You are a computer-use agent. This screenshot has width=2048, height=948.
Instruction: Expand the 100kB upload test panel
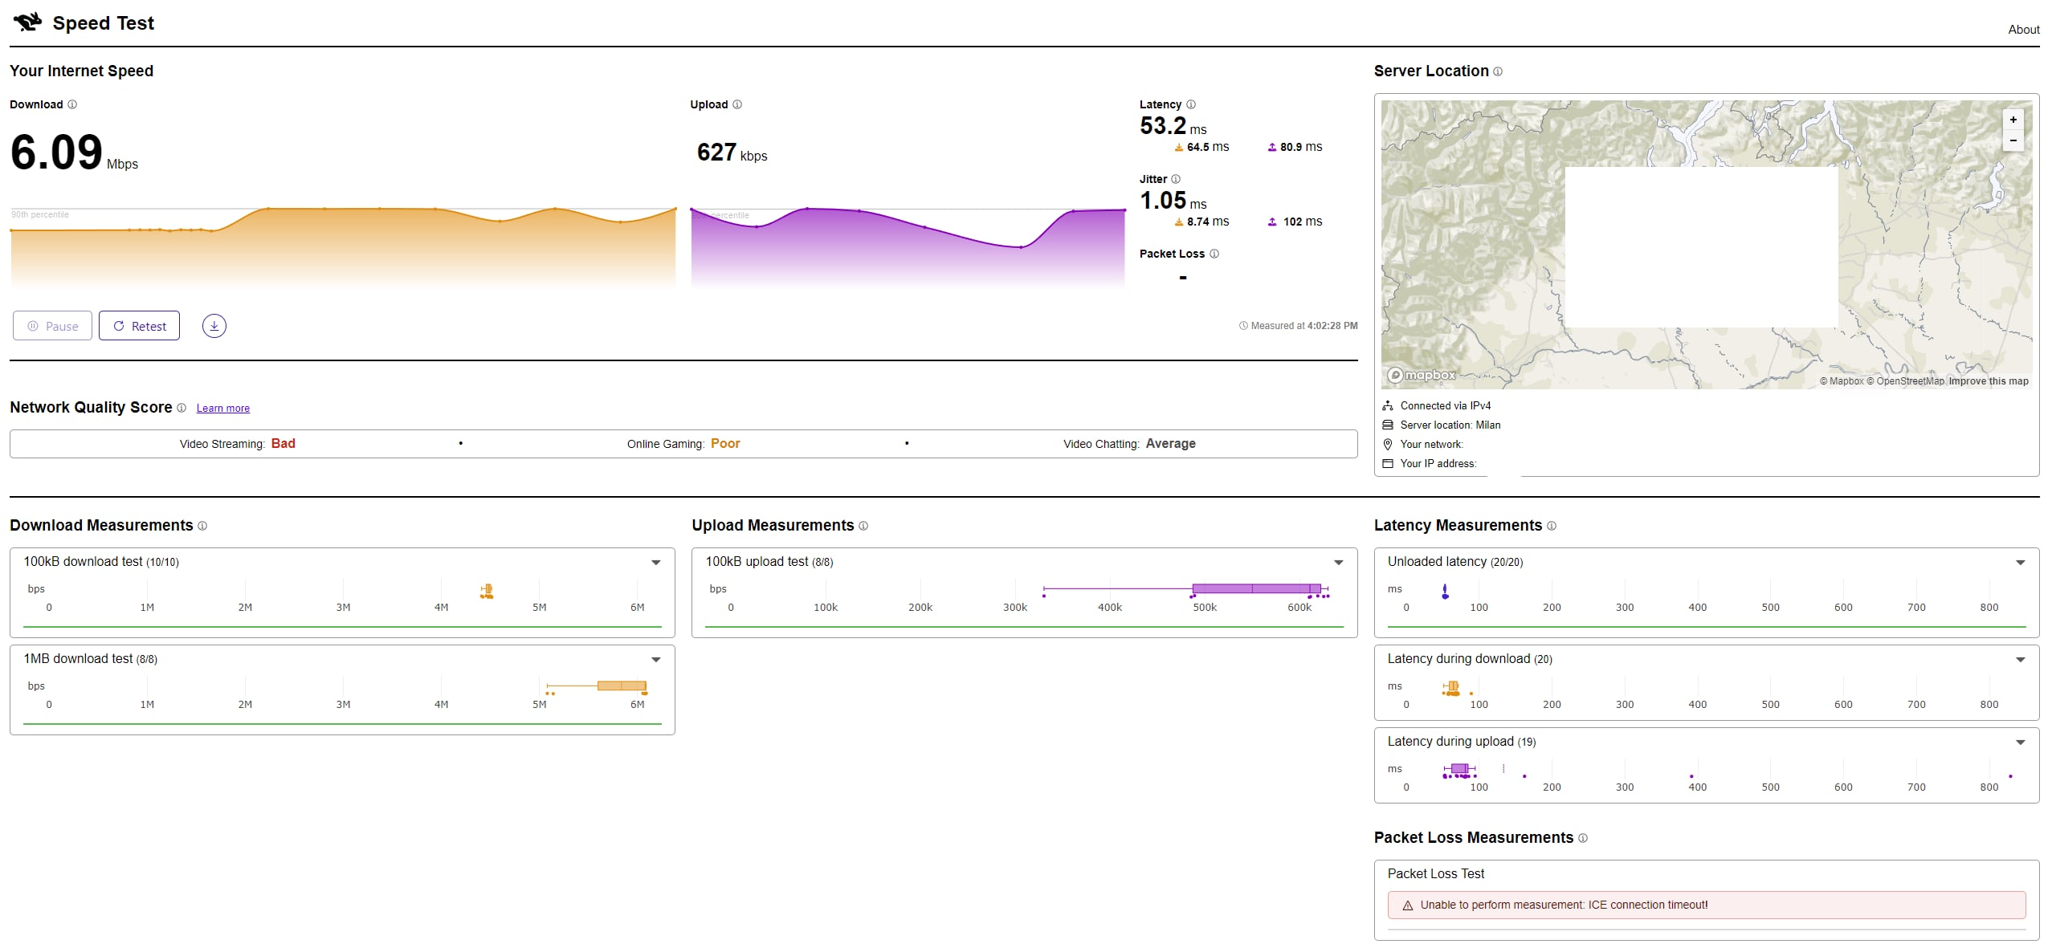click(1339, 563)
